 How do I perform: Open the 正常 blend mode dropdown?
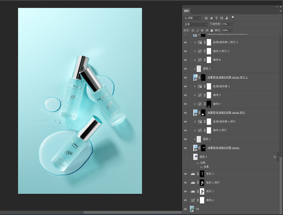196,24
